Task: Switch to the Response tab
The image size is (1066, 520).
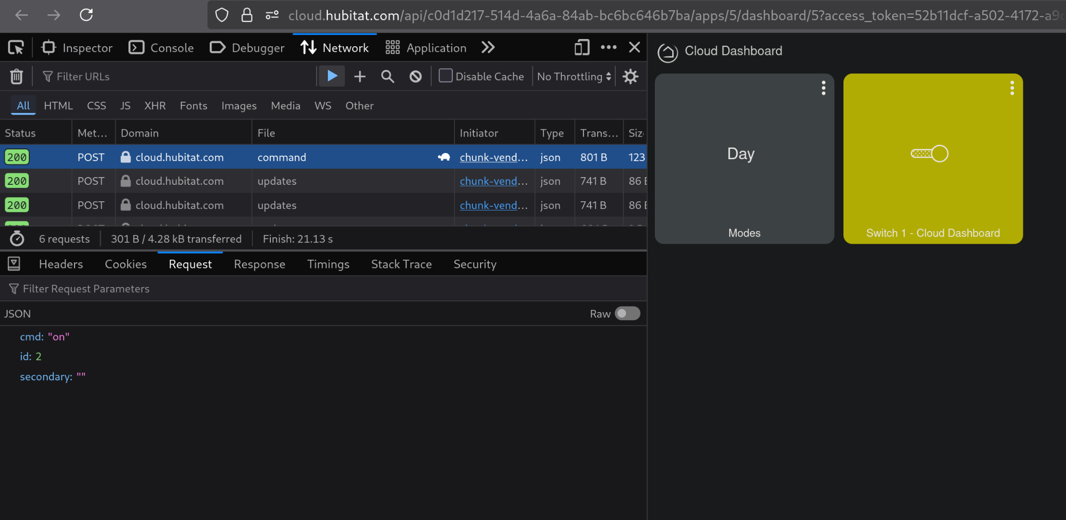Action: tap(259, 264)
